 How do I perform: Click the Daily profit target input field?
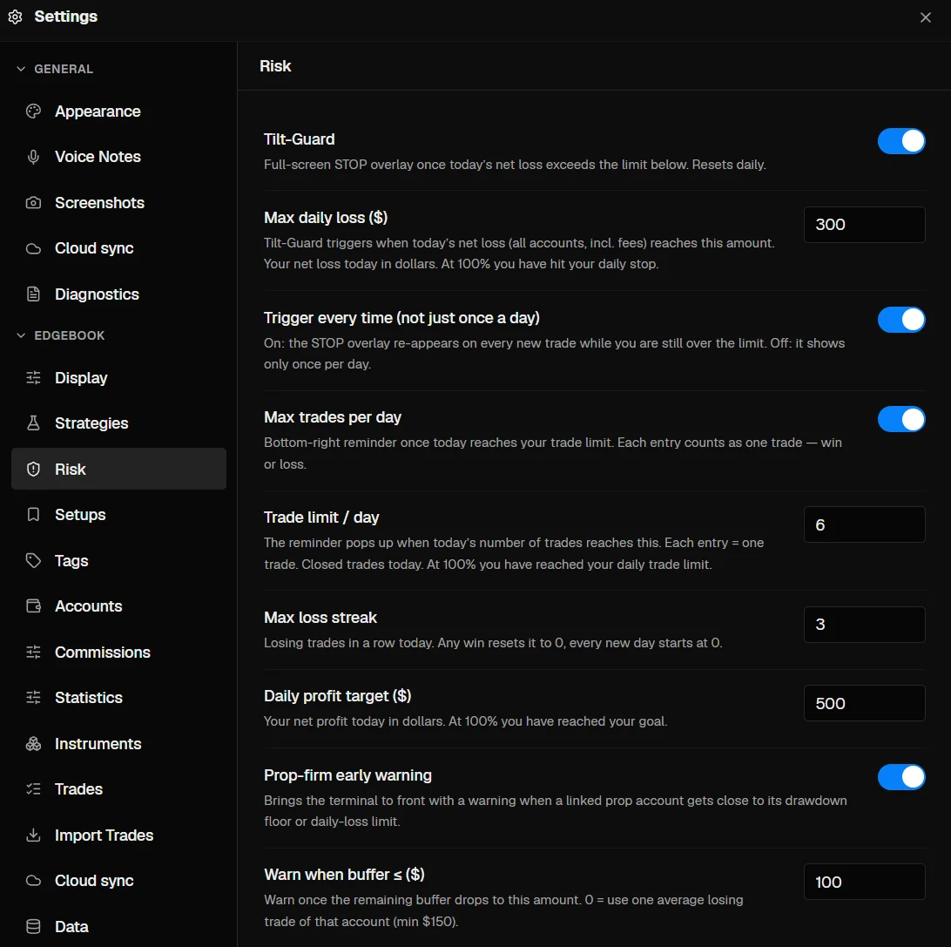864,703
